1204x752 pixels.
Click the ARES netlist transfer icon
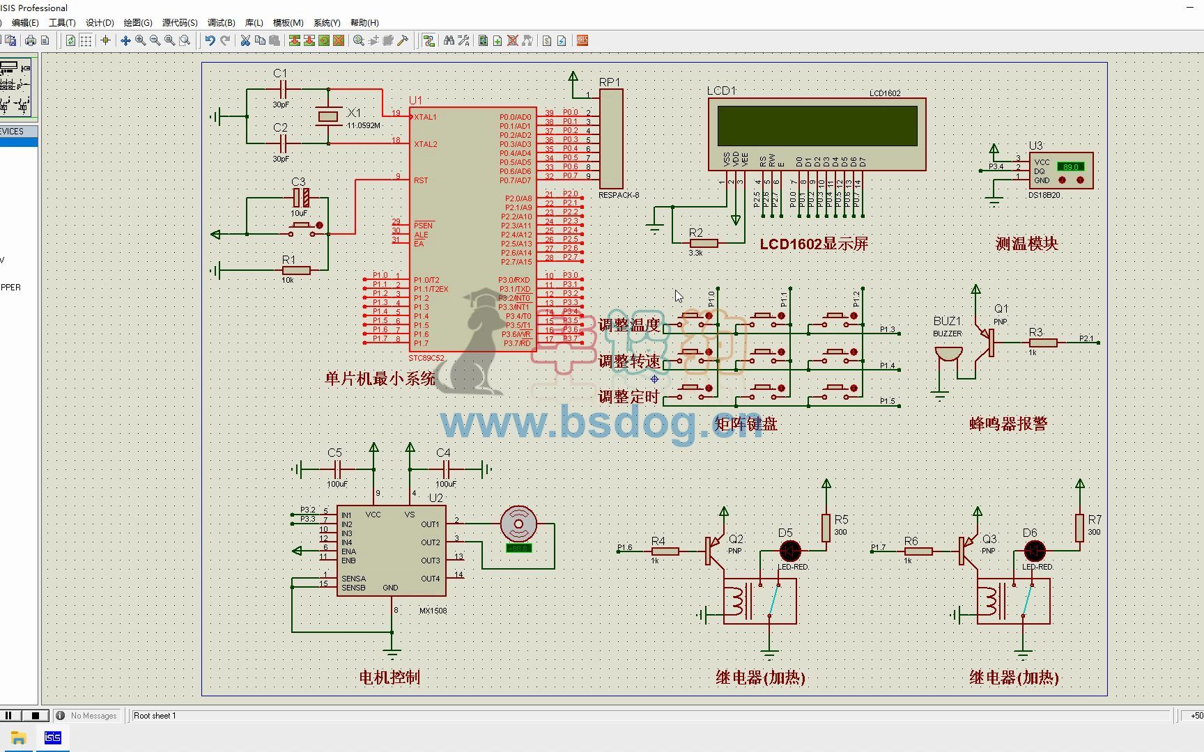[x=582, y=40]
